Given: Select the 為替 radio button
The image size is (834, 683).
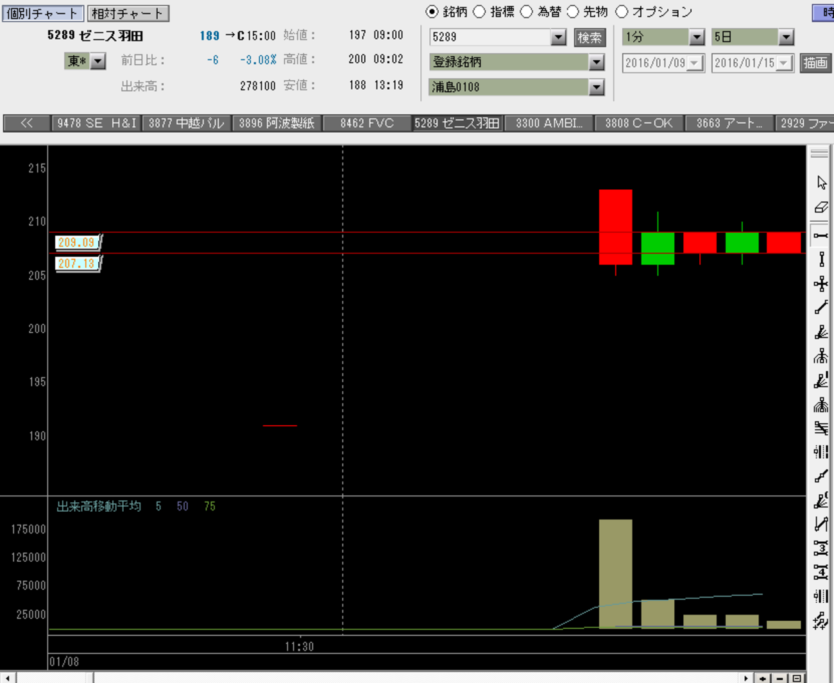Looking at the screenshot, I should (x=526, y=12).
